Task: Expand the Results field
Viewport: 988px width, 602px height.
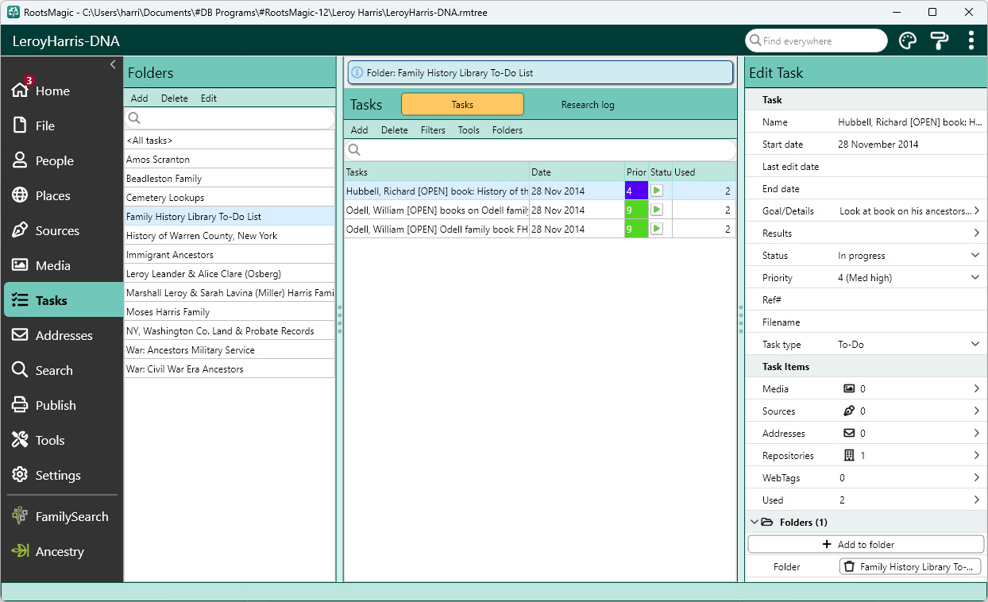Action: (x=976, y=233)
